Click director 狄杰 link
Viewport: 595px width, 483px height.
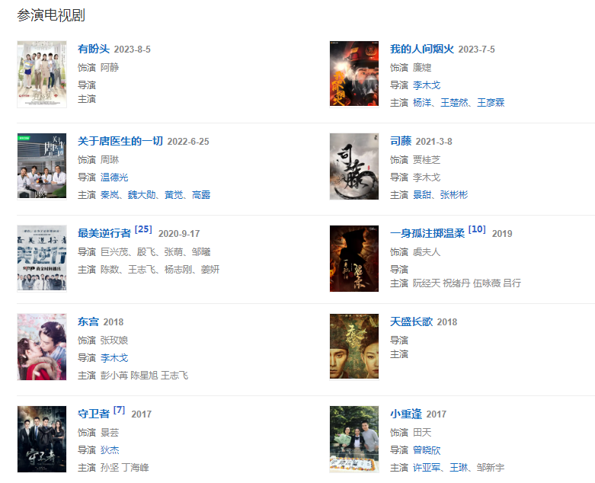pos(110,450)
